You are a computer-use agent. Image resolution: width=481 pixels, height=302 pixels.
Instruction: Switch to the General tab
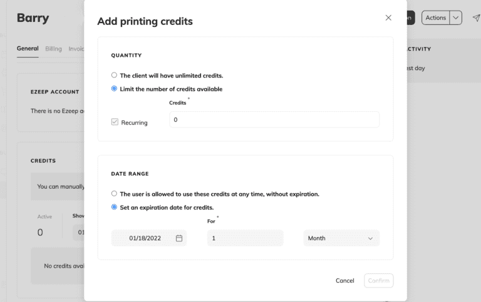pyautogui.click(x=28, y=49)
